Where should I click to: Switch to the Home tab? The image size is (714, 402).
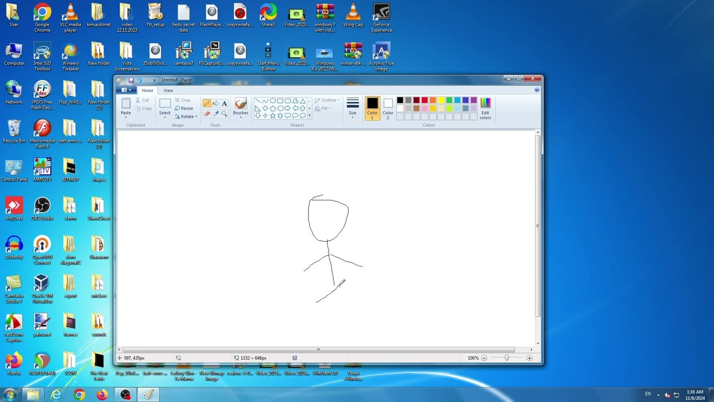147,90
